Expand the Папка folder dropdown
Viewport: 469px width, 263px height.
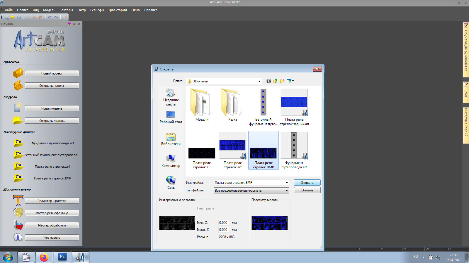259,81
